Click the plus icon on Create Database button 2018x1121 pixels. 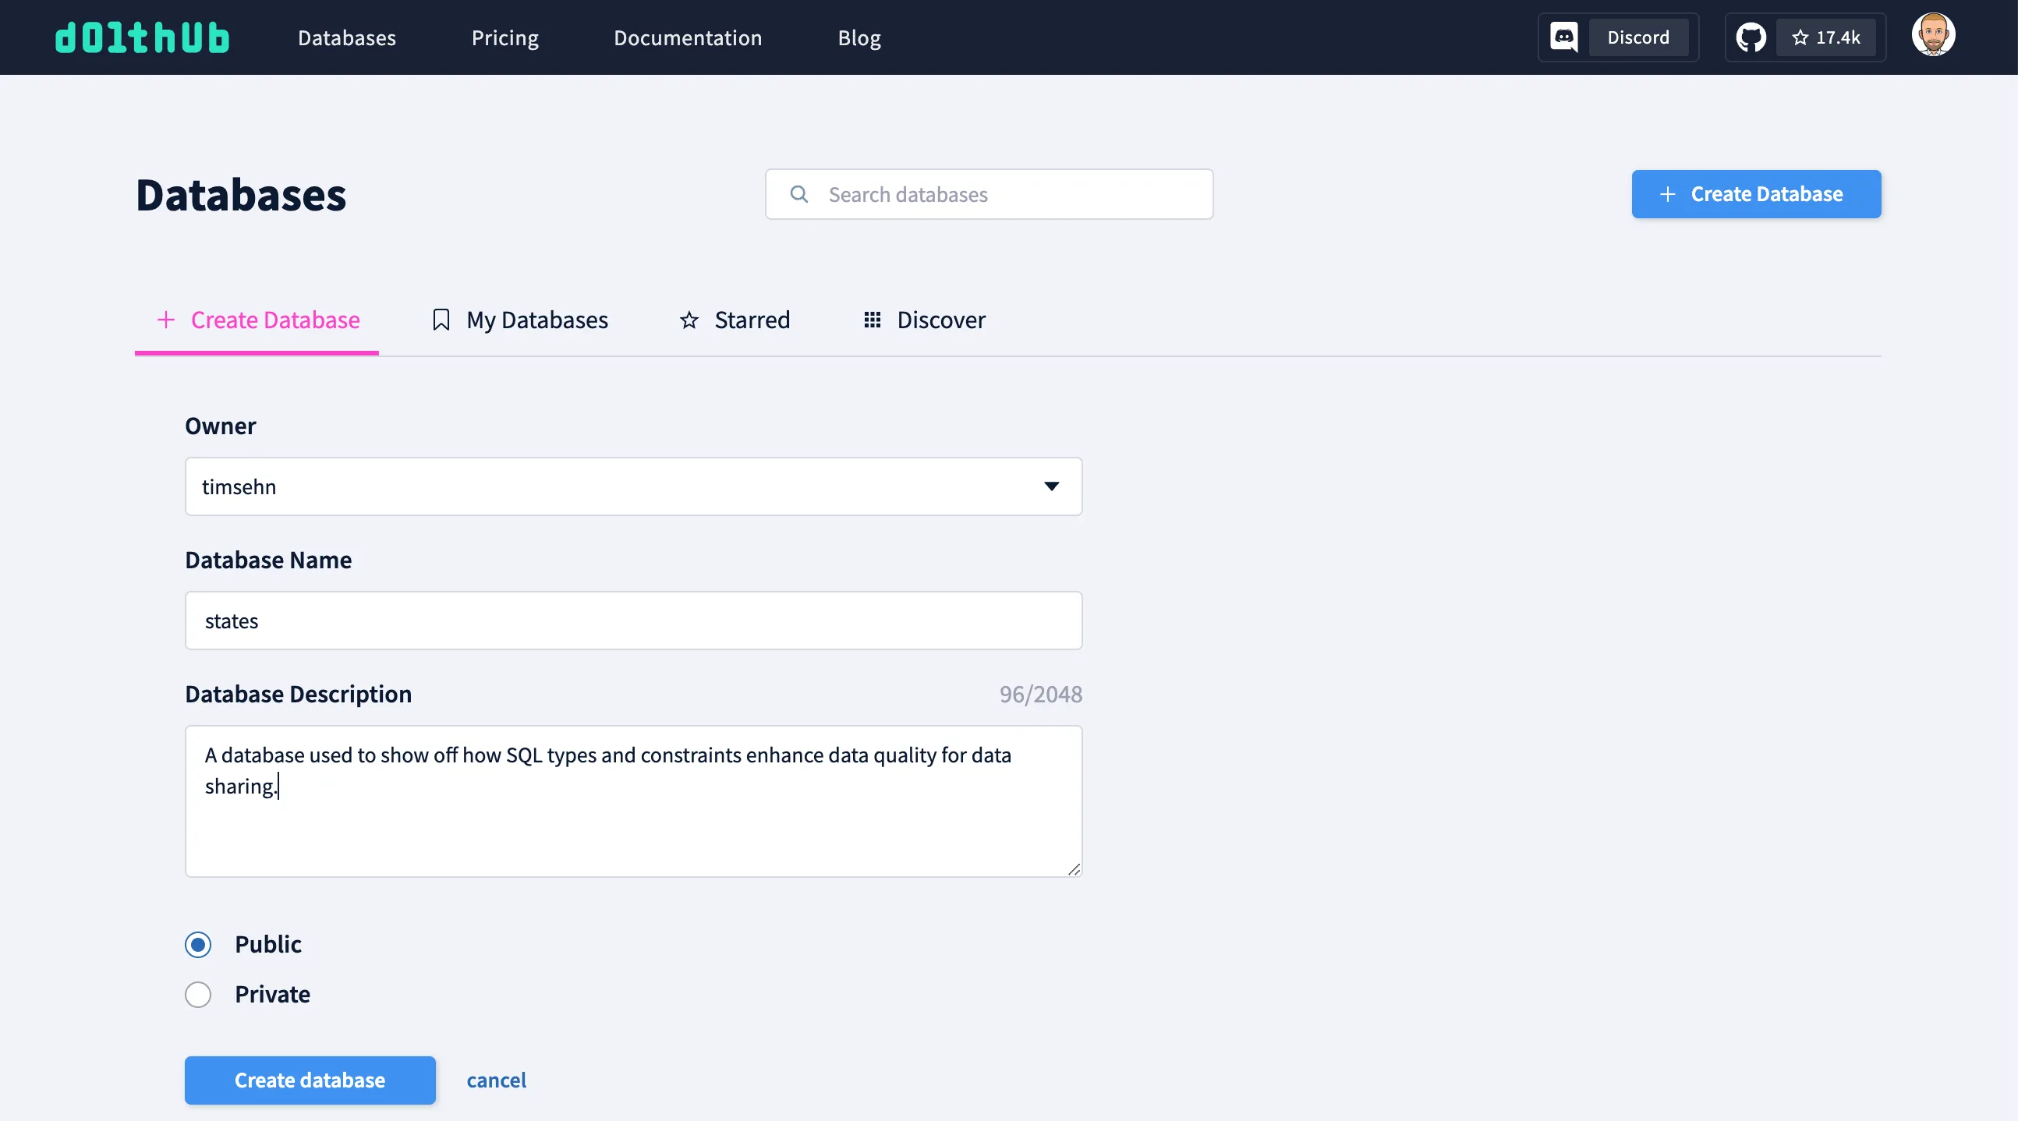pos(1667,194)
